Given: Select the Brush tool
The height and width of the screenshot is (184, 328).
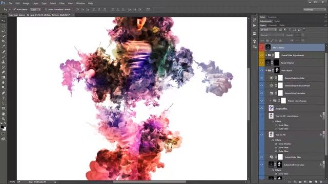Looking at the screenshot, I should tap(3, 57).
